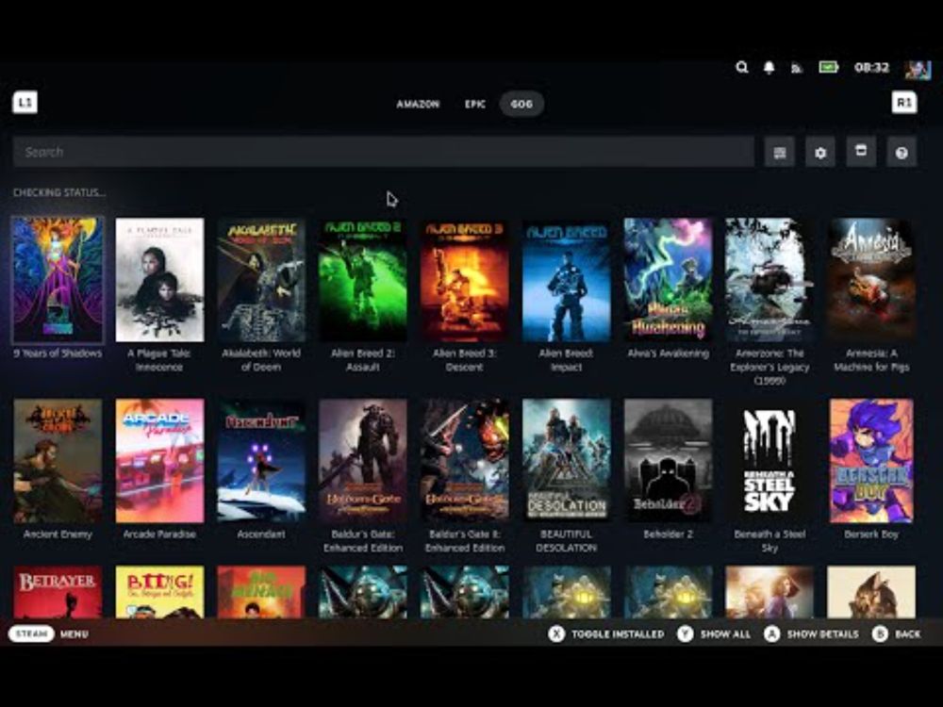Select Baldur's Gate: Enhanced Edition cover
The image size is (943, 707).
click(363, 461)
